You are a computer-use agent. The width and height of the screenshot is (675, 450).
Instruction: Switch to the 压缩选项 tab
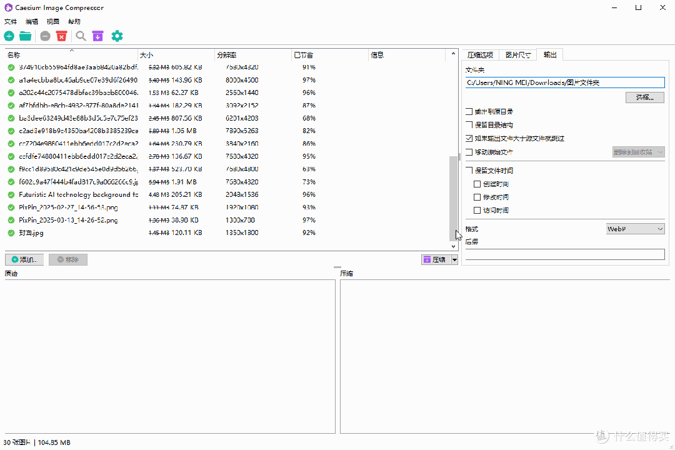[481, 55]
